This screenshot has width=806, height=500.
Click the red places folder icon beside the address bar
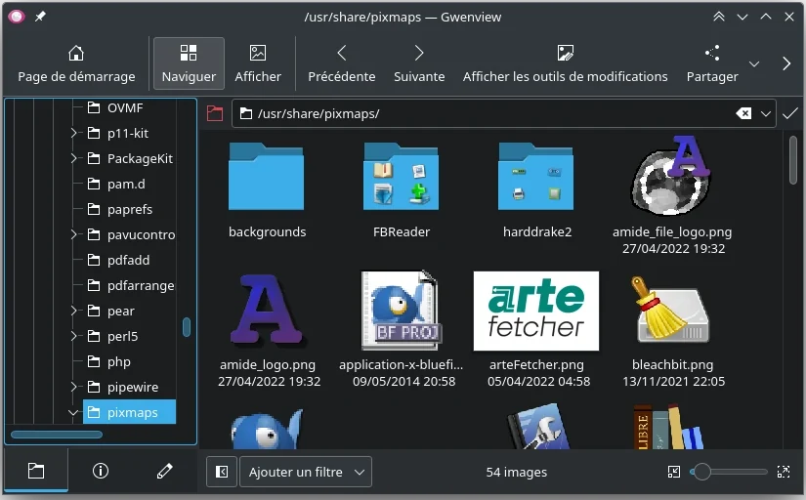point(215,113)
